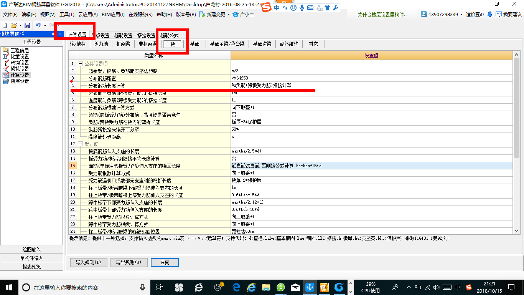The image size is (524, 295).
Task: Open the 编辑(E) menu
Action: click(29, 15)
